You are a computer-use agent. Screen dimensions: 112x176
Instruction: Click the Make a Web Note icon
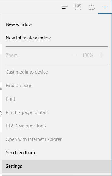coord(78,7)
